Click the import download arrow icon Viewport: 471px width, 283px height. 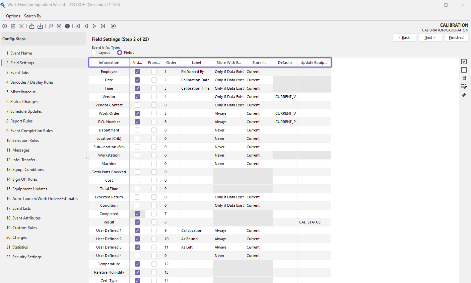click(x=40, y=26)
